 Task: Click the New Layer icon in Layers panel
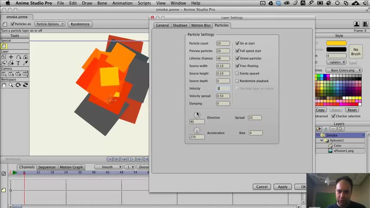pyautogui.click(x=318, y=129)
